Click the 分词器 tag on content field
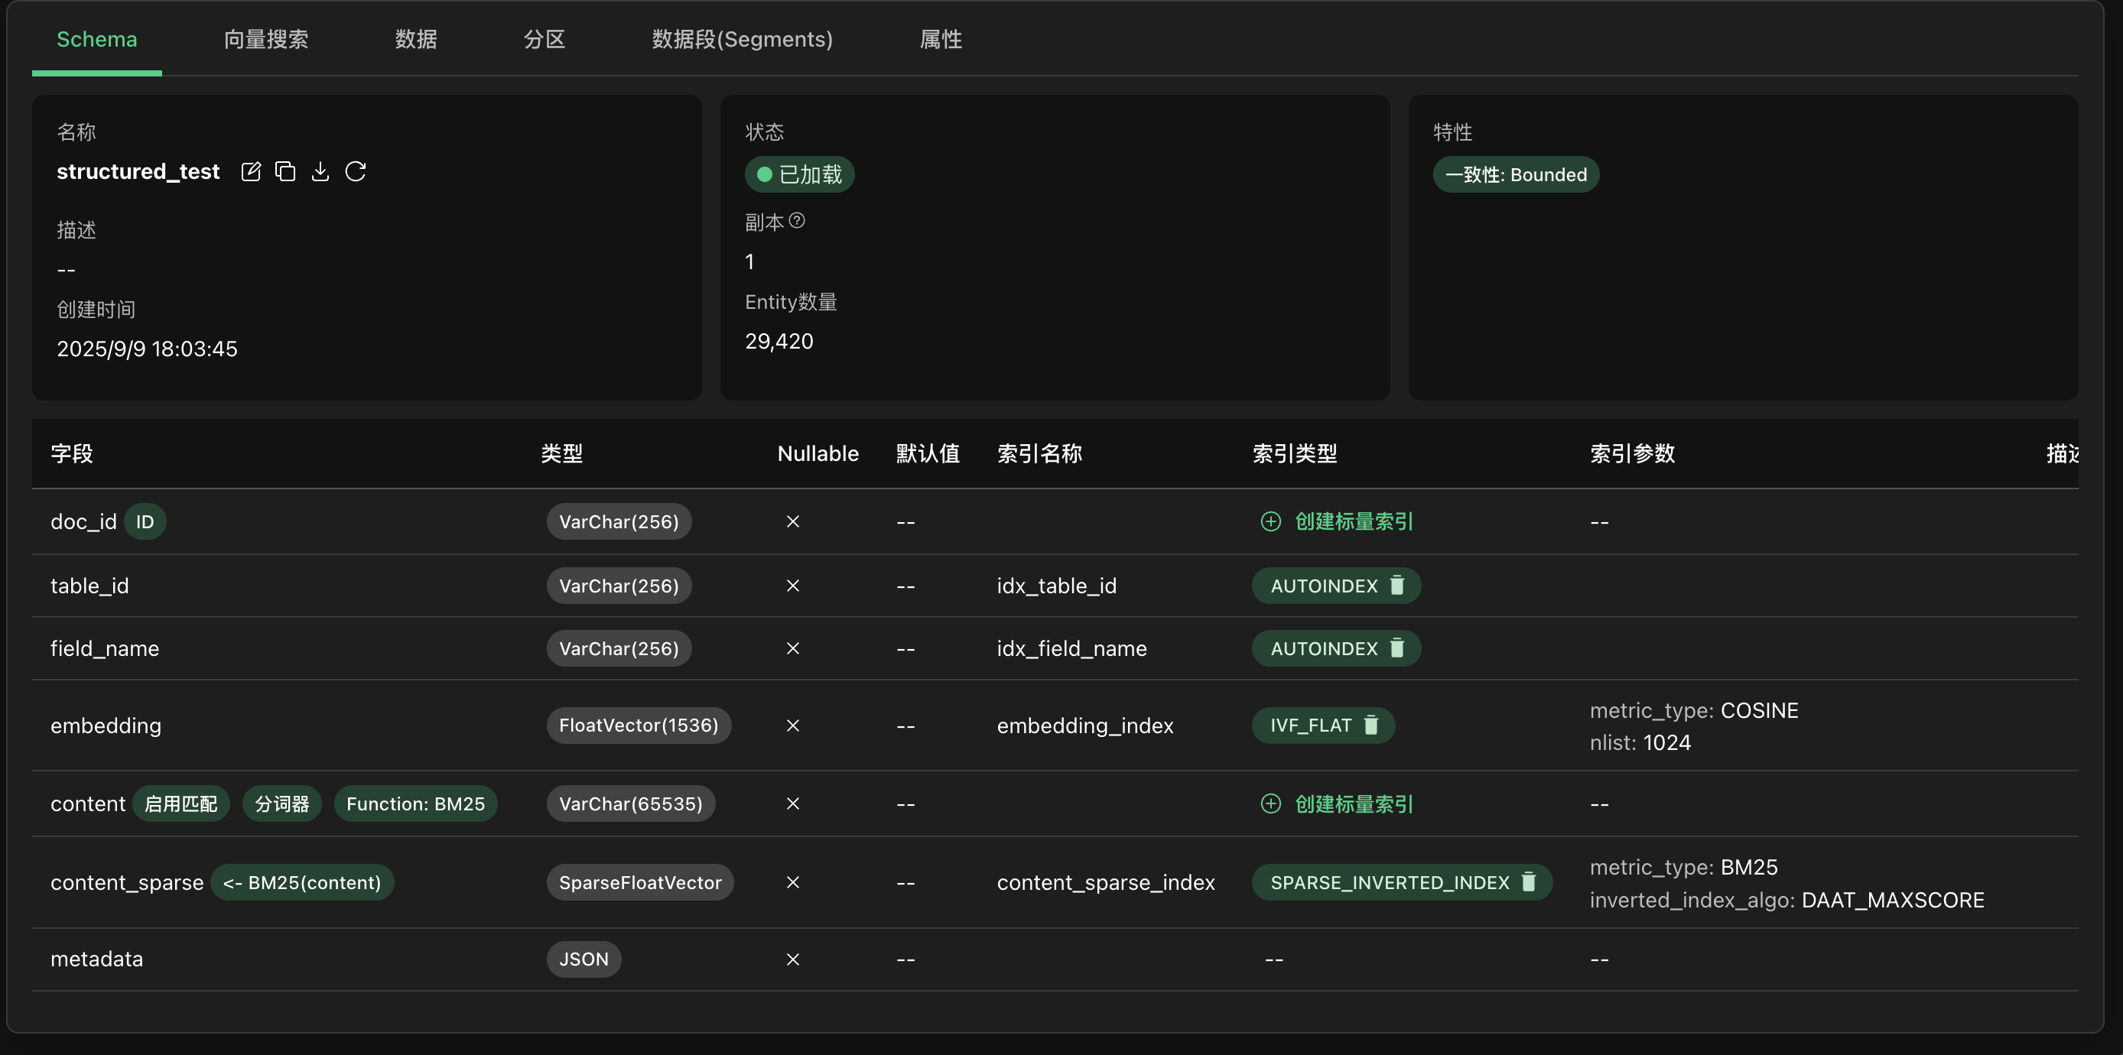The height and width of the screenshot is (1055, 2123). coord(281,803)
